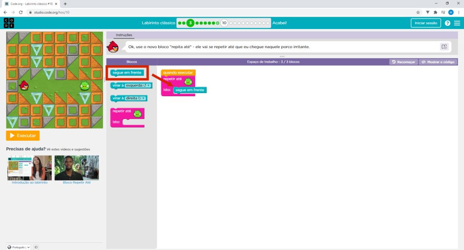Select the last empty level dot in progress
This screenshot has height=250, width=464.
coord(268,23)
